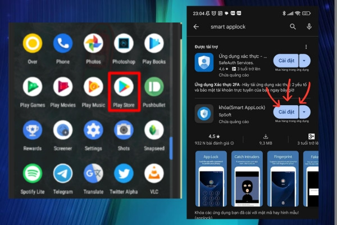
Task: Open the Telegram app
Action: pos(63,173)
